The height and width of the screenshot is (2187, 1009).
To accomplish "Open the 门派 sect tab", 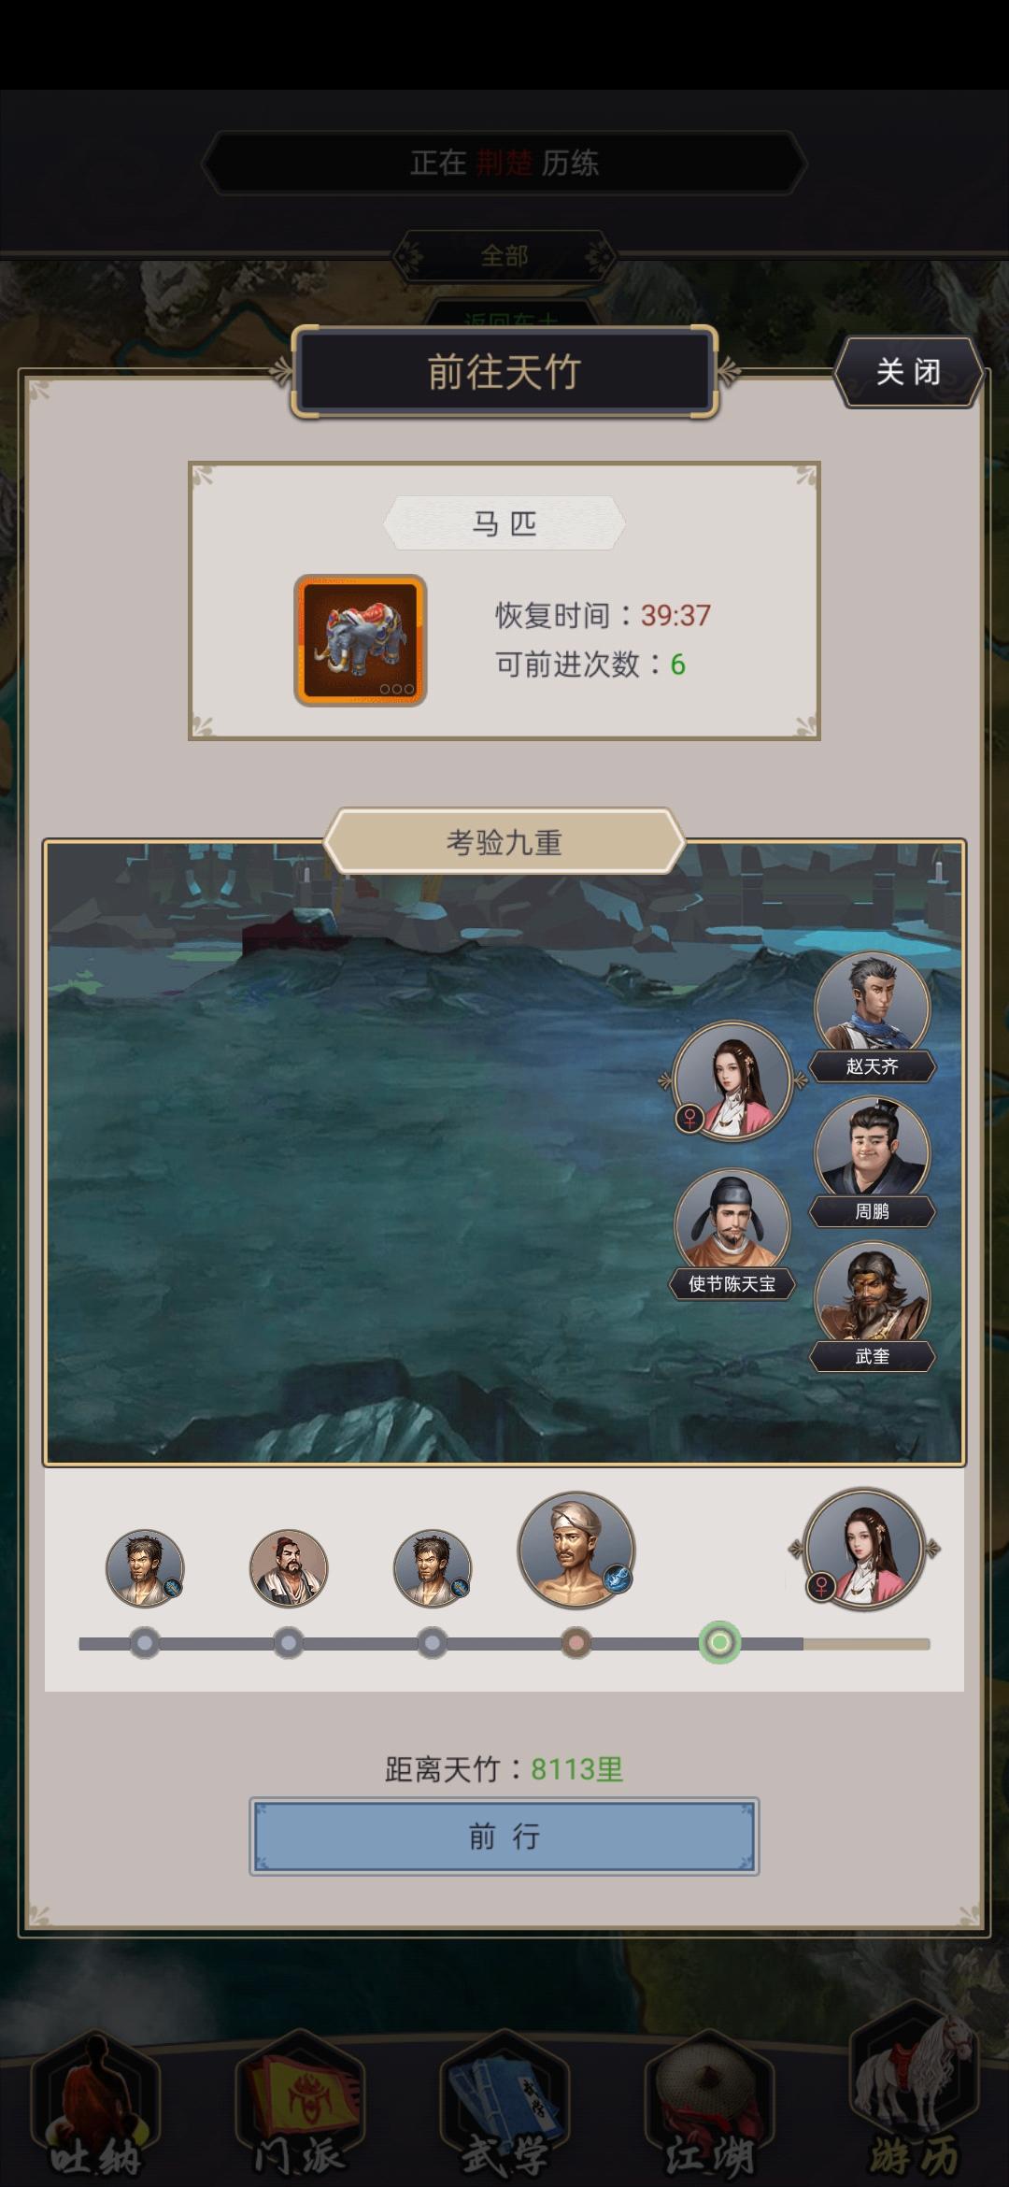I will click(x=299, y=2110).
